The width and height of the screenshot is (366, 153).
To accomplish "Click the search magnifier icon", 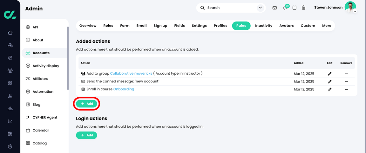I will [x=202, y=8].
